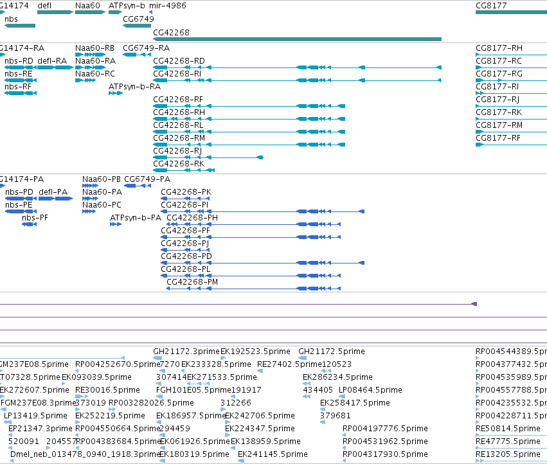Click EST label LP08464.5prime
Viewport: 547px width, 464px height.
370,389
